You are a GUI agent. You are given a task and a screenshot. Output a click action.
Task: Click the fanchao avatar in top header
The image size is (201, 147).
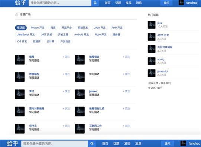[181, 3]
